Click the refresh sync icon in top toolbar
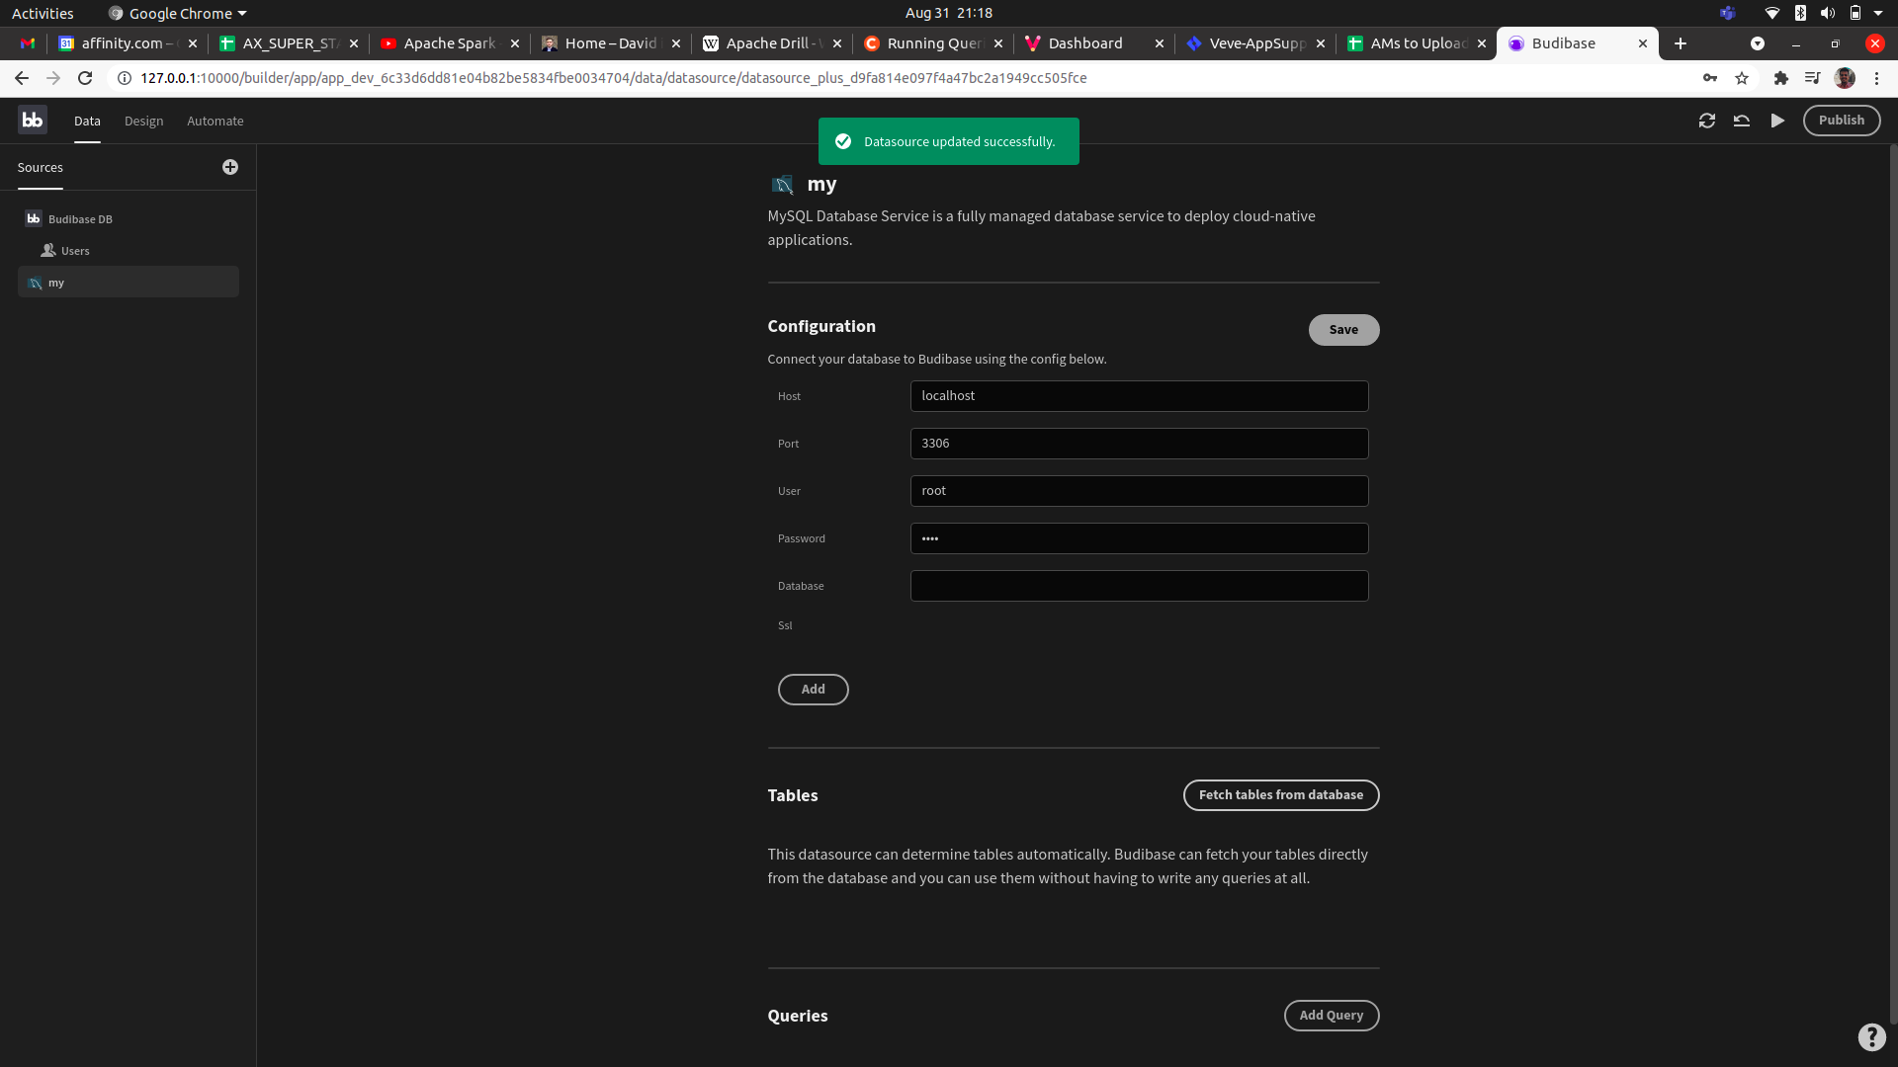The width and height of the screenshot is (1898, 1067). coord(1706,121)
